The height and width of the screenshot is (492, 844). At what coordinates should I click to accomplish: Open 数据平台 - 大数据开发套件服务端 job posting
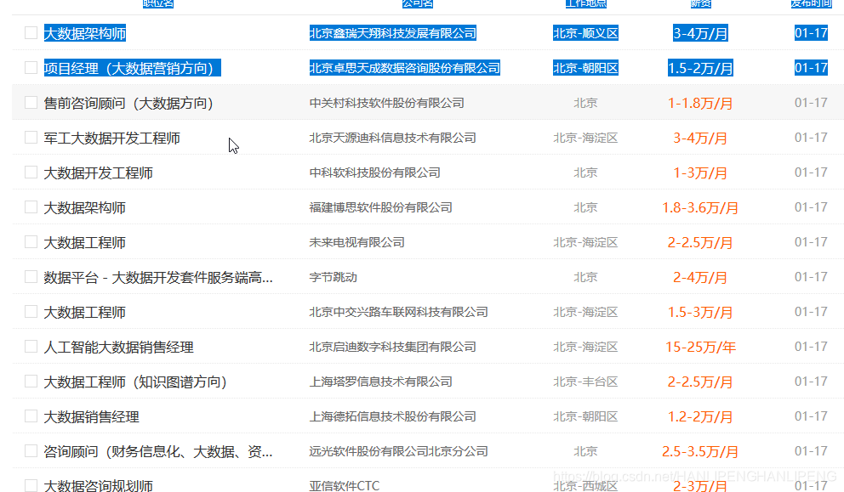(x=158, y=278)
